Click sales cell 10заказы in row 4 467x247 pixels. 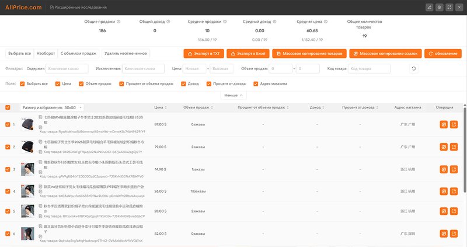(x=198, y=192)
